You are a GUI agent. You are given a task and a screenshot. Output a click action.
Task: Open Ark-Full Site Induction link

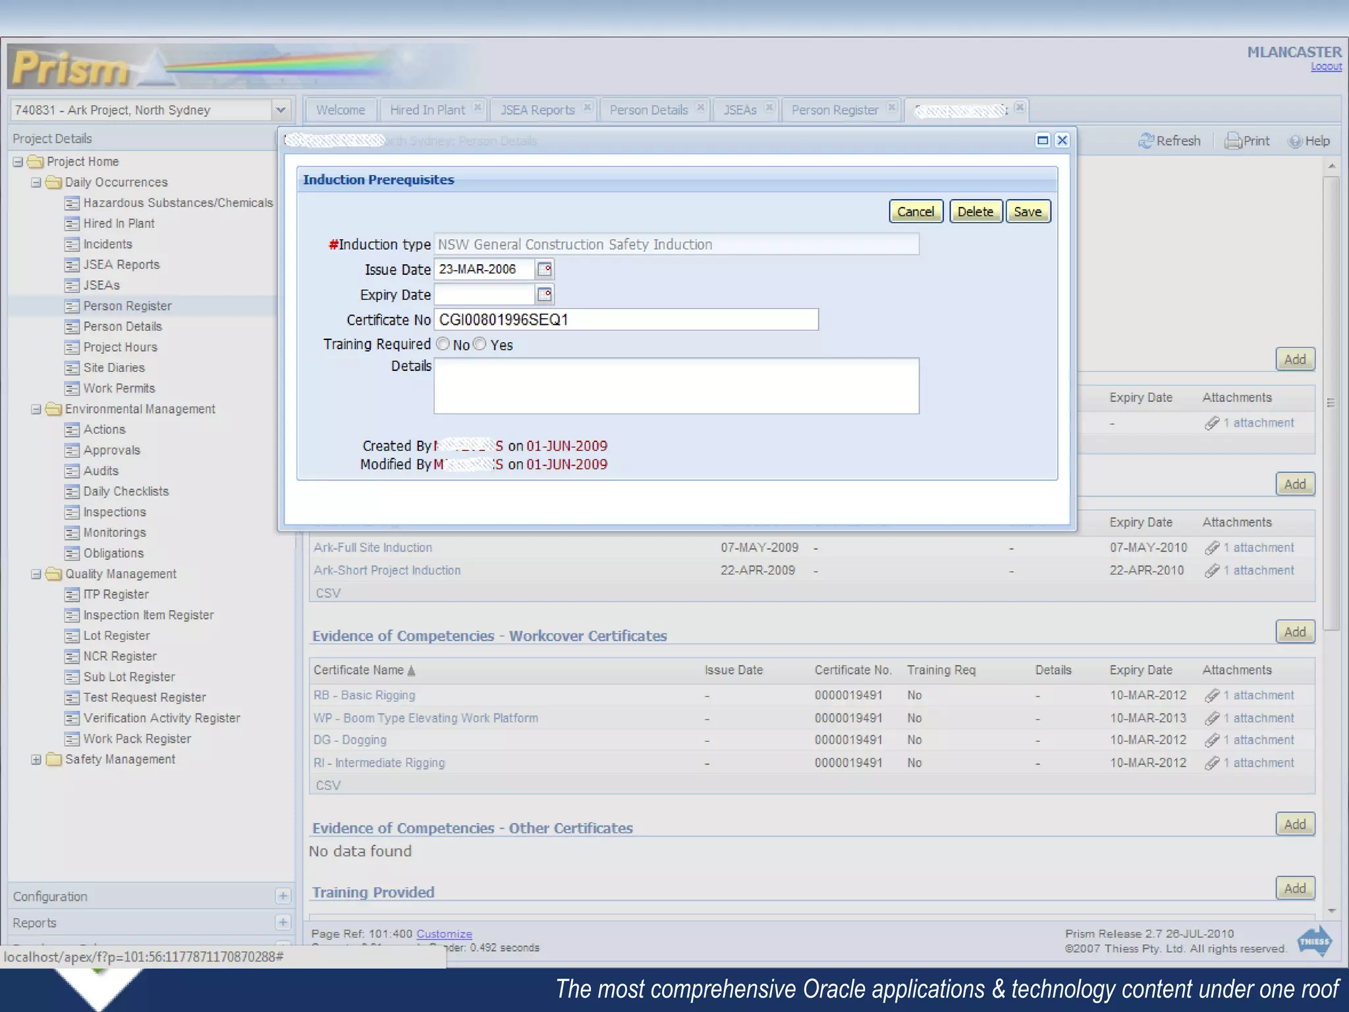(x=373, y=548)
